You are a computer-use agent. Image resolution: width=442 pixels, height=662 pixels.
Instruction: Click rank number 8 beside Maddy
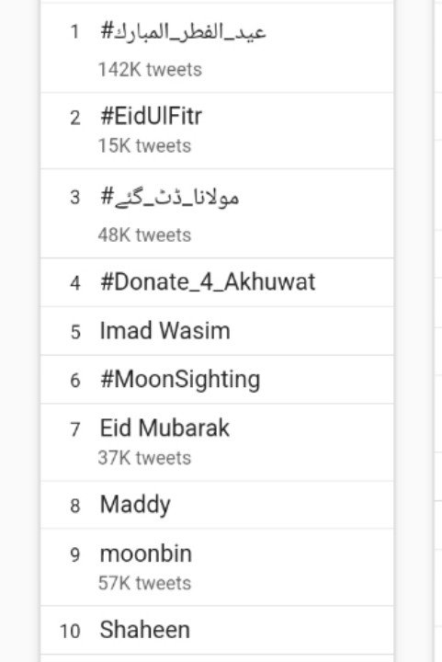75,506
